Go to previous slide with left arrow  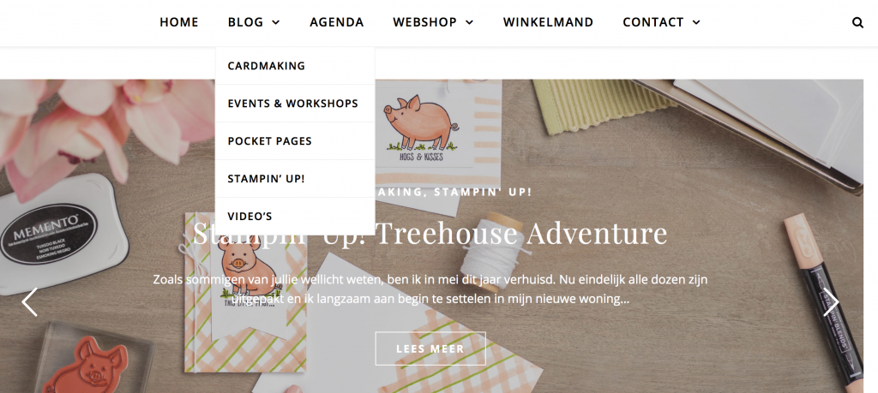(29, 302)
